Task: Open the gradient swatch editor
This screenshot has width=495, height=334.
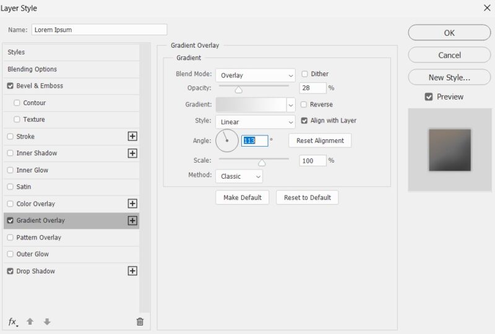Action: coord(251,105)
